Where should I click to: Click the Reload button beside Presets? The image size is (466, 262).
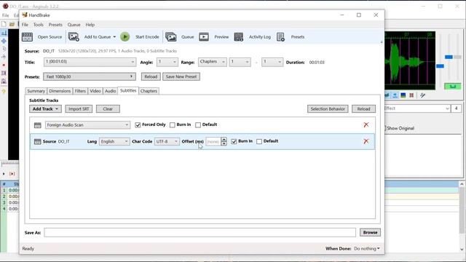[x=151, y=76]
